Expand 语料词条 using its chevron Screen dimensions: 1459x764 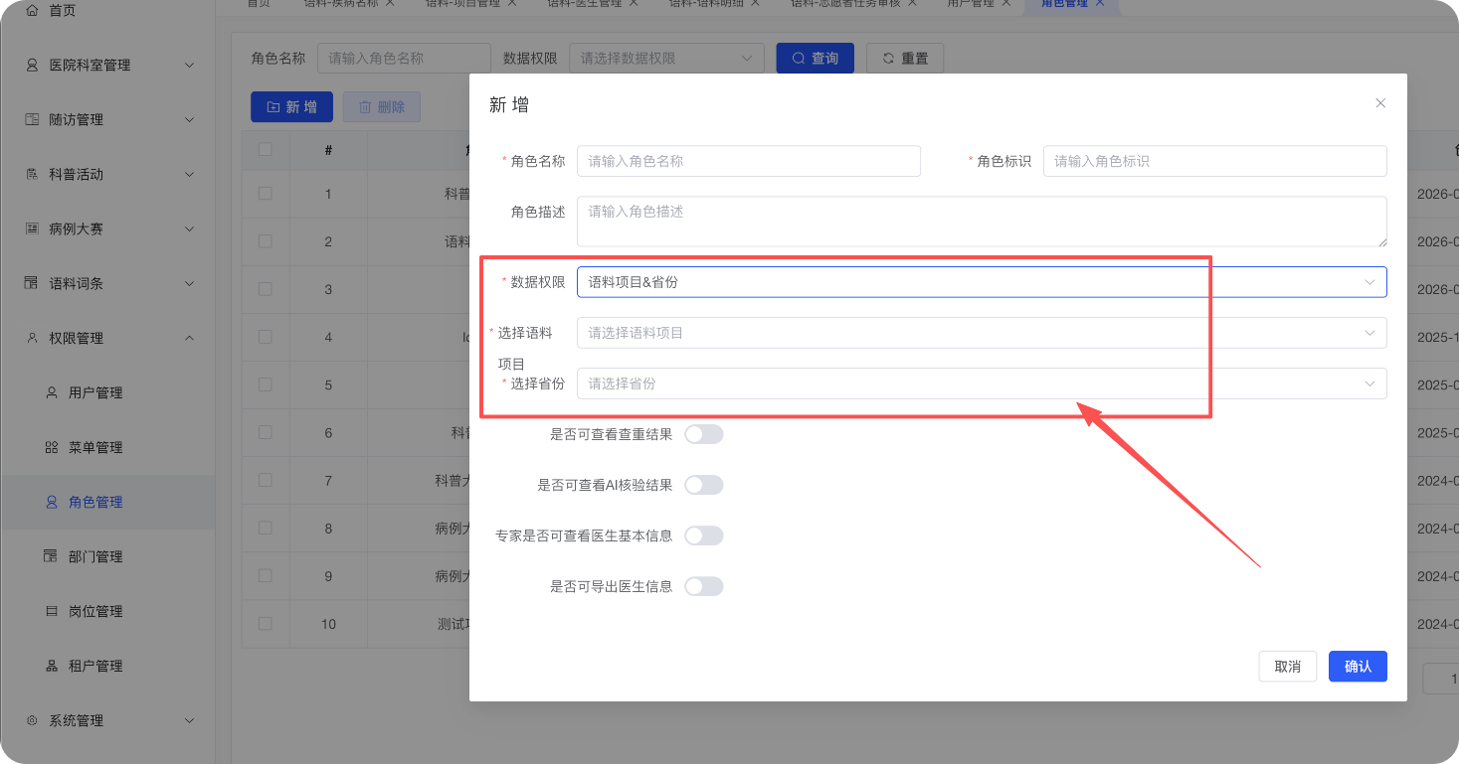coord(190,283)
